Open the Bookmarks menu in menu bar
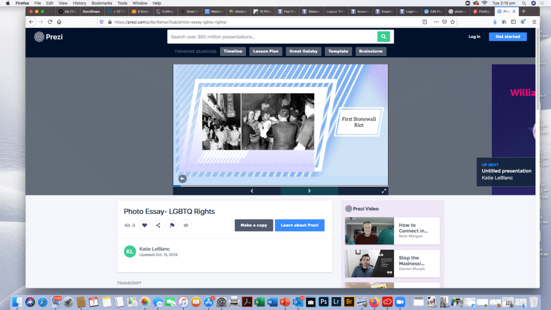This screenshot has width=551, height=310. pos(102,3)
